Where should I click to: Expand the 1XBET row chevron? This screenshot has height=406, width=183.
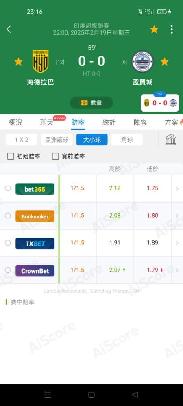click(x=177, y=243)
